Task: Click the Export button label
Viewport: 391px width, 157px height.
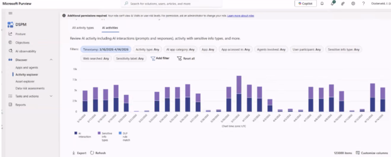Action: pyautogui.click(x=82, y=153)
